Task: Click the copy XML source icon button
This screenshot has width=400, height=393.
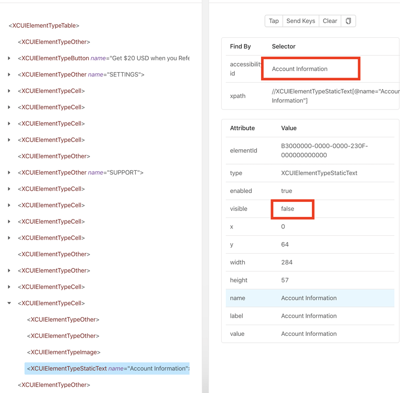Action: click(x=348, y=21)
